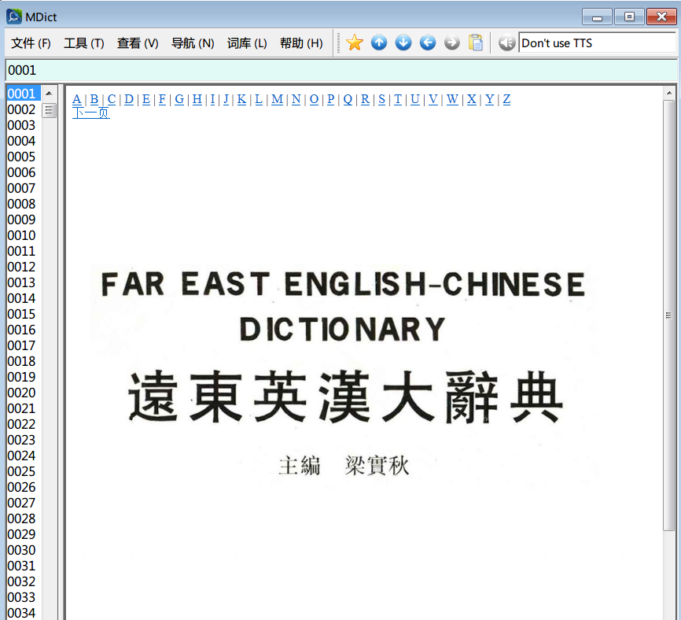
Task: Select entry 0022 in the word list
Action: (x=22, y=424)
